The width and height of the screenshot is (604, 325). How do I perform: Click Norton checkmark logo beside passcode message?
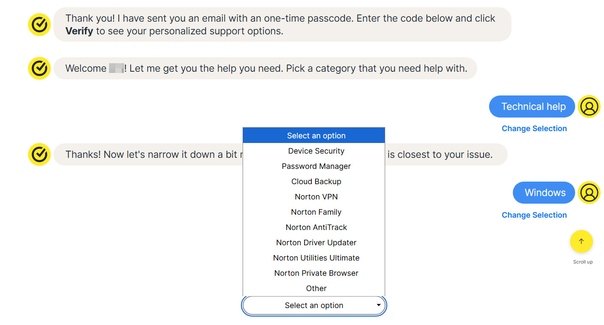[x=39, y=25]
